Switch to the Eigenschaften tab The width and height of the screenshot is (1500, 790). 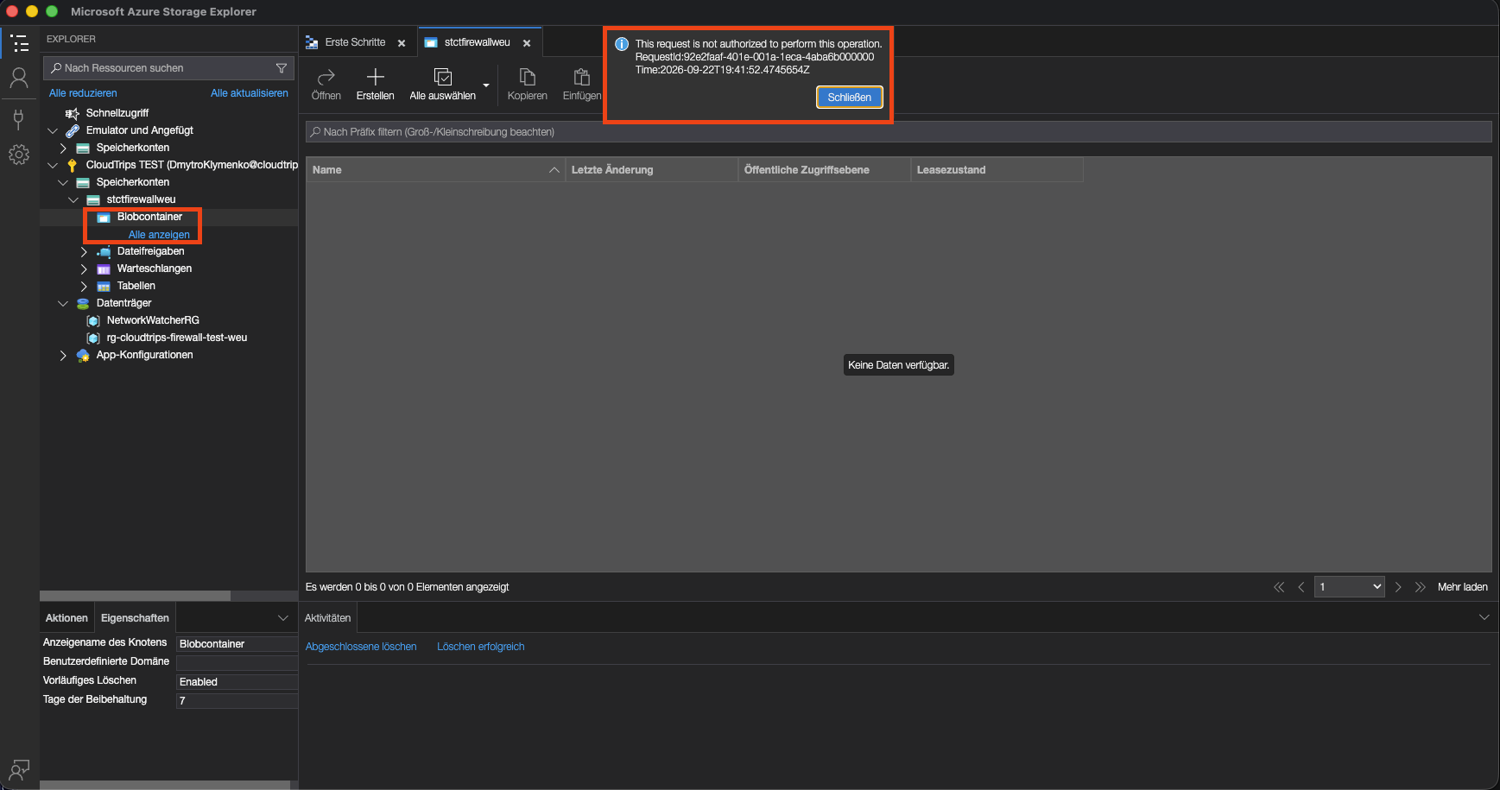(x=135, y=618)
